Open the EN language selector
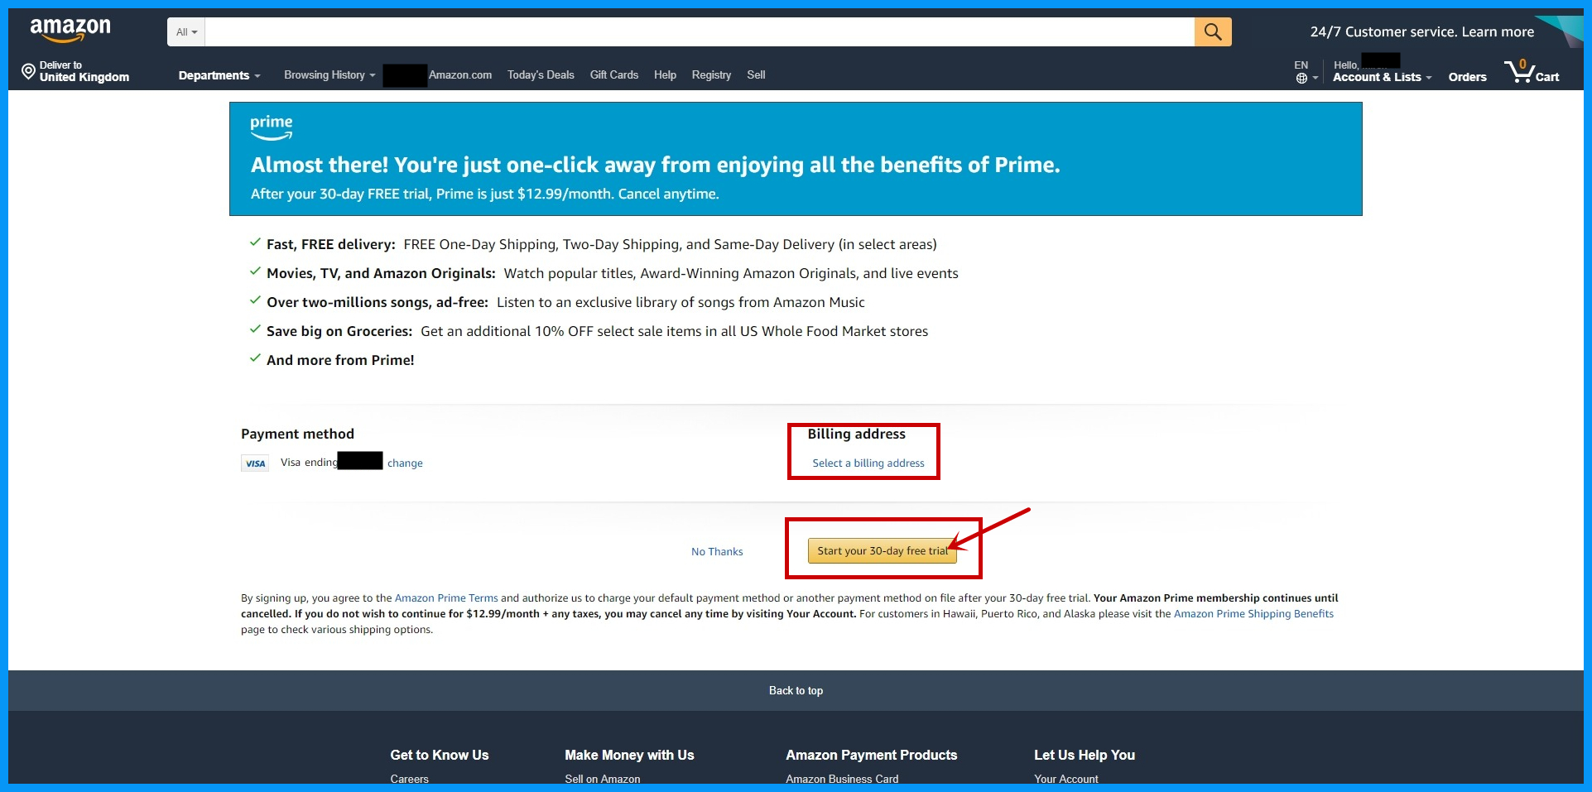Screen dimensions: 1592x792 pyautogui.click(x=1301, y=65)
